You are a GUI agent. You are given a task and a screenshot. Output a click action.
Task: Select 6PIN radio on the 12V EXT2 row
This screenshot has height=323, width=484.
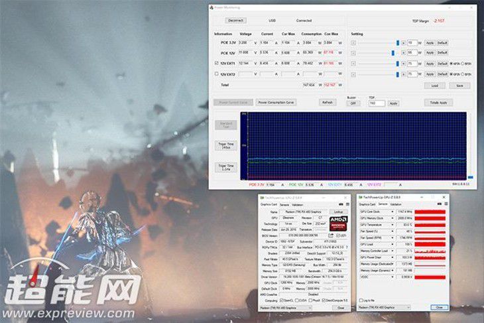(452, 74)
